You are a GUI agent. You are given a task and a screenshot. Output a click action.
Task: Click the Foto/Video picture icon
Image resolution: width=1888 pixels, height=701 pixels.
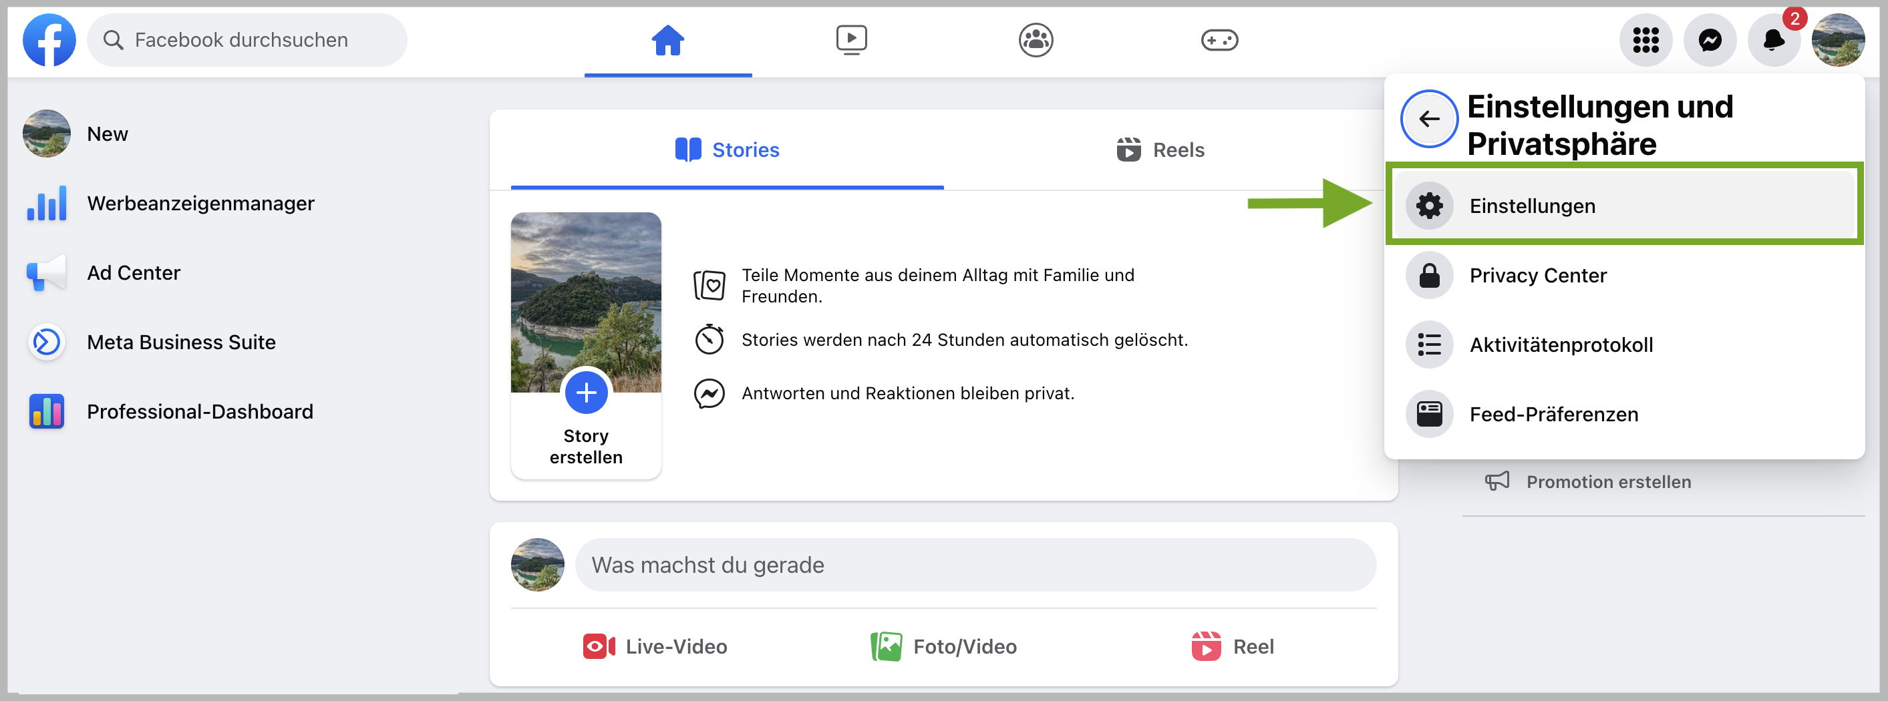pyautogui.click(x=886, y=647)
